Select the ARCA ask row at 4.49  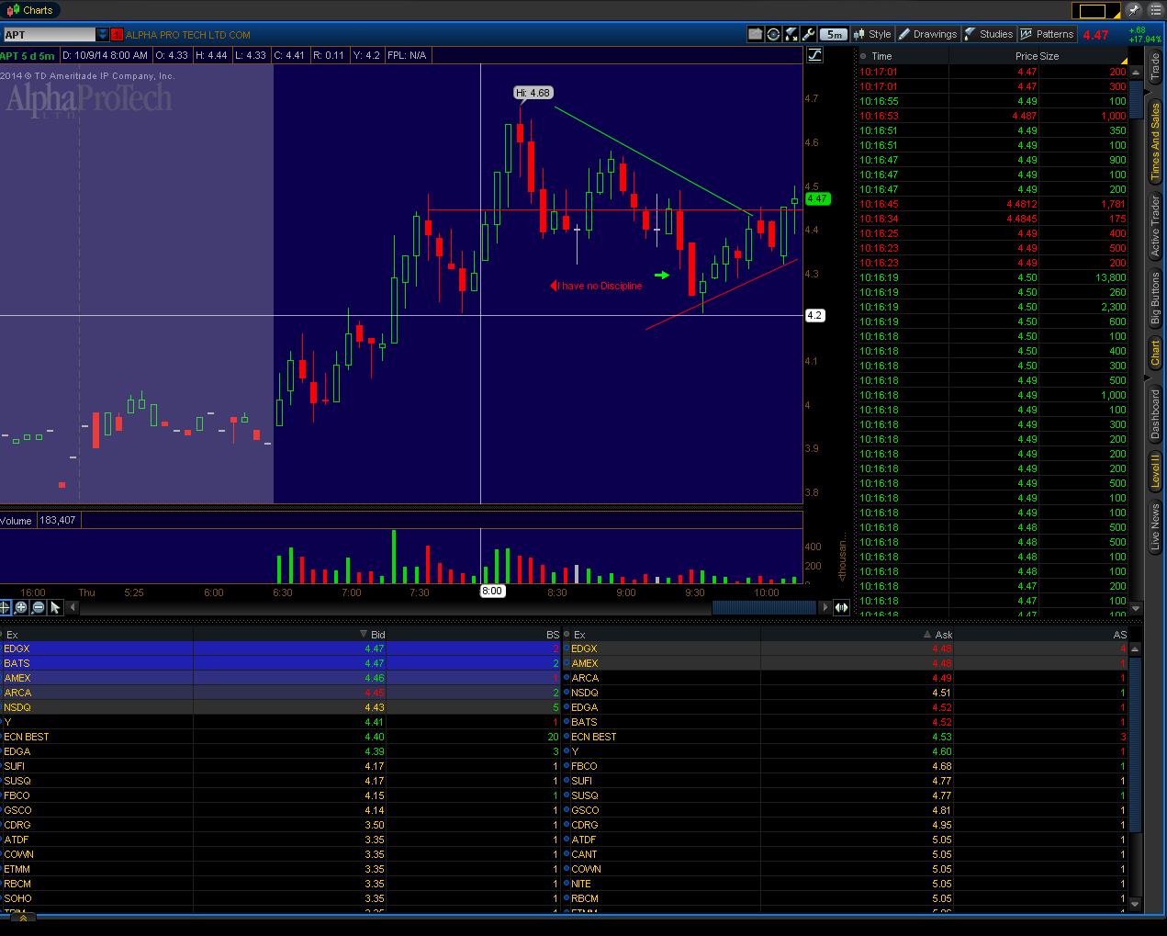[x=845, y=678]
